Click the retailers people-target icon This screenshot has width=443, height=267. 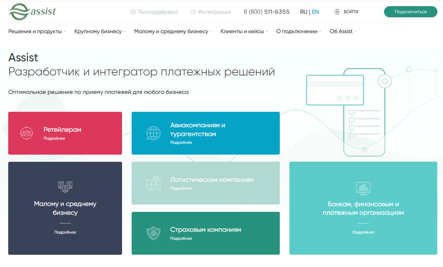click(26, 133)
